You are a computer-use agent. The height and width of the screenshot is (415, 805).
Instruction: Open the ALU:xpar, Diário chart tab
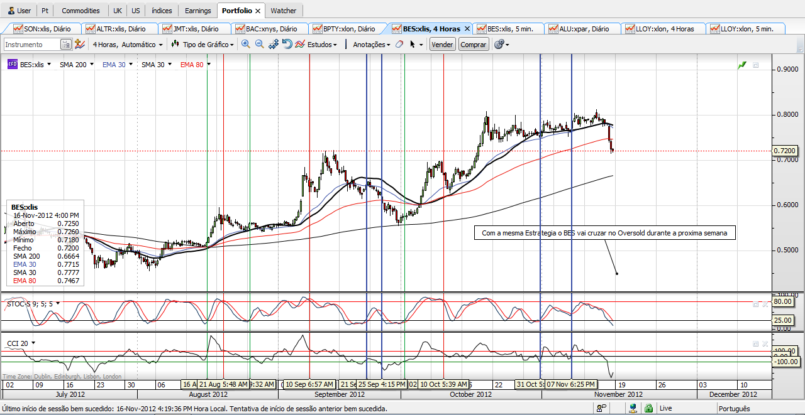pos(583,29)
